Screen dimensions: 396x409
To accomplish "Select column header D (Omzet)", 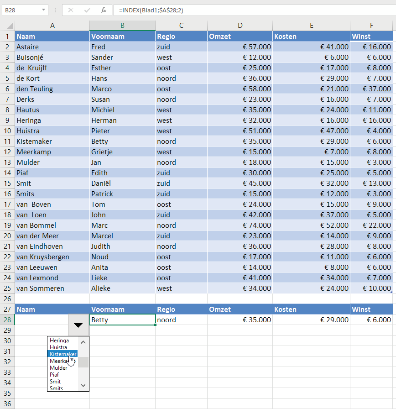I will [x=240, y=26].
